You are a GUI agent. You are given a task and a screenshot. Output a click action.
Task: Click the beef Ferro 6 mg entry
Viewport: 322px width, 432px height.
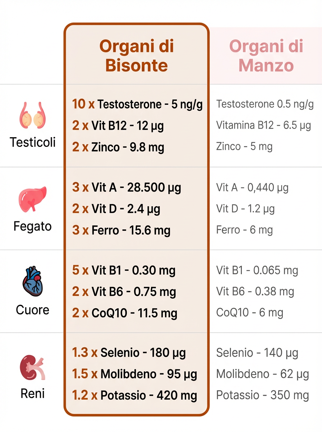(x=244, y=230)
